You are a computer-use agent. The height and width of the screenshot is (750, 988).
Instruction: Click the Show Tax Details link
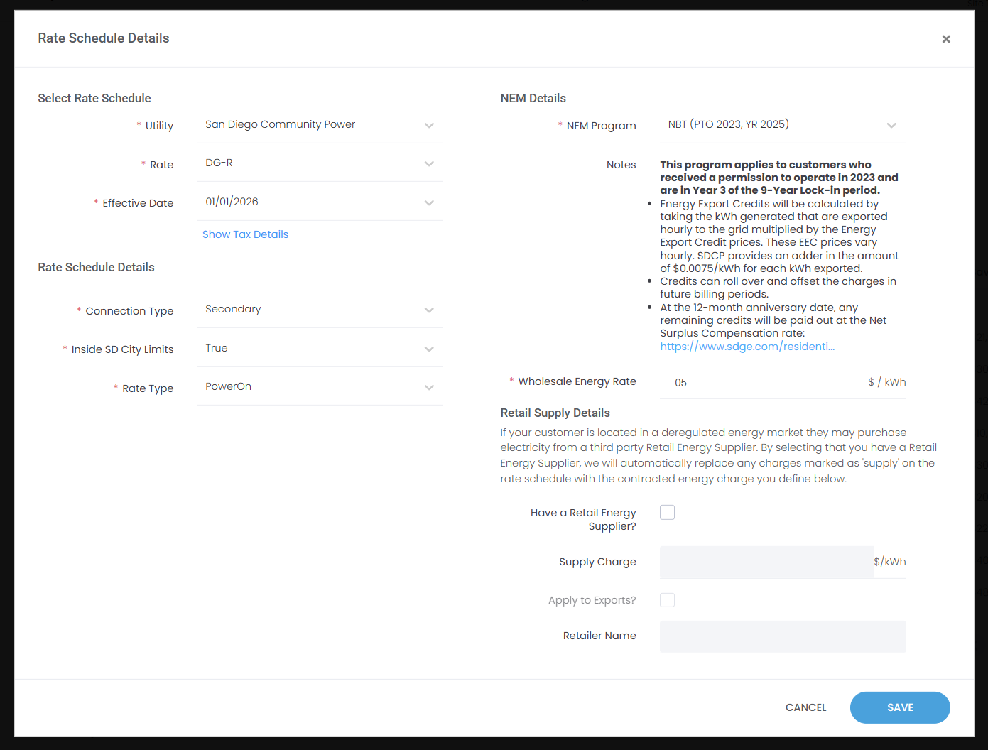[245, 234]
